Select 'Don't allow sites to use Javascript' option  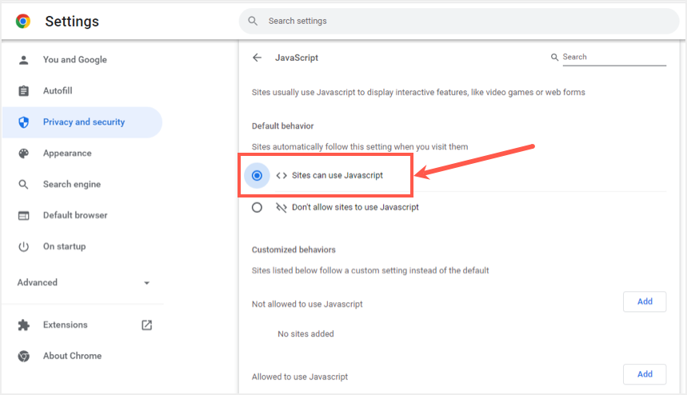pos(257,207)
